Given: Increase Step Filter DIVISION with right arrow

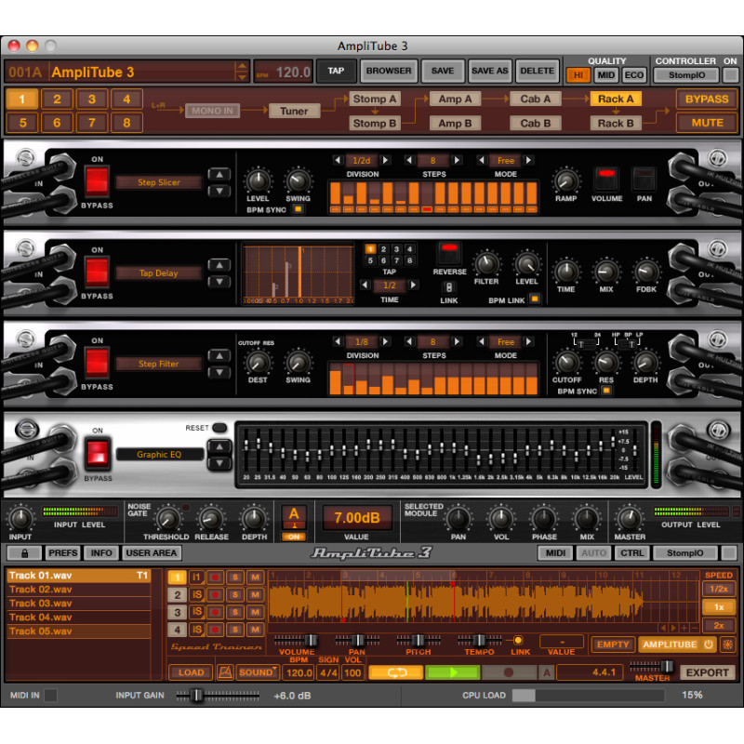Looking at the screenshot, I should click(386, 341).
